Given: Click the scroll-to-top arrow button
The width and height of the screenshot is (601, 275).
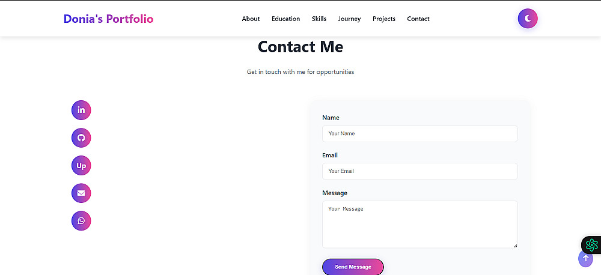Looking at the screenshot, I should pyautogui.click(x=585, y=259).
